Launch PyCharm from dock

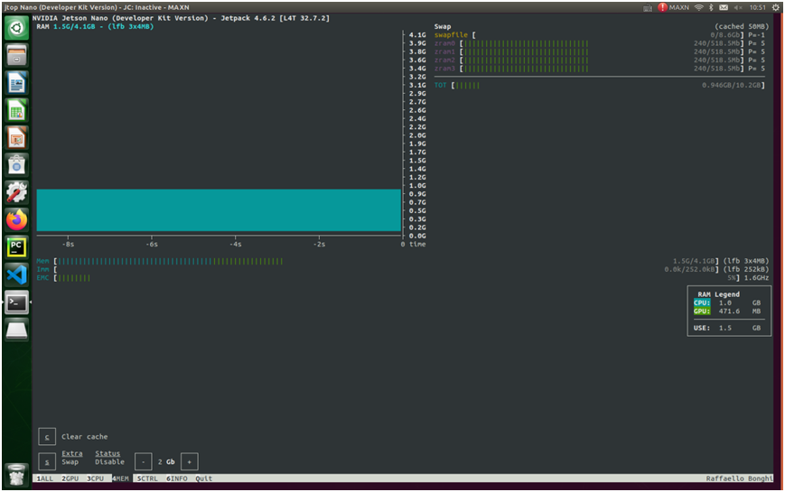(16, 247)
